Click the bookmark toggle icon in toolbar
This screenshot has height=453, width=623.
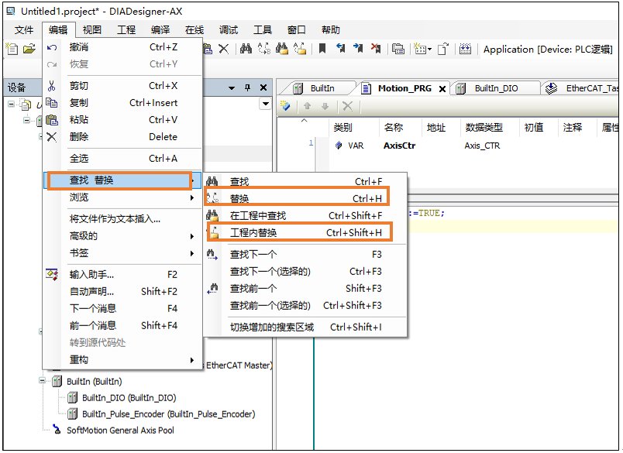point(322,49)
